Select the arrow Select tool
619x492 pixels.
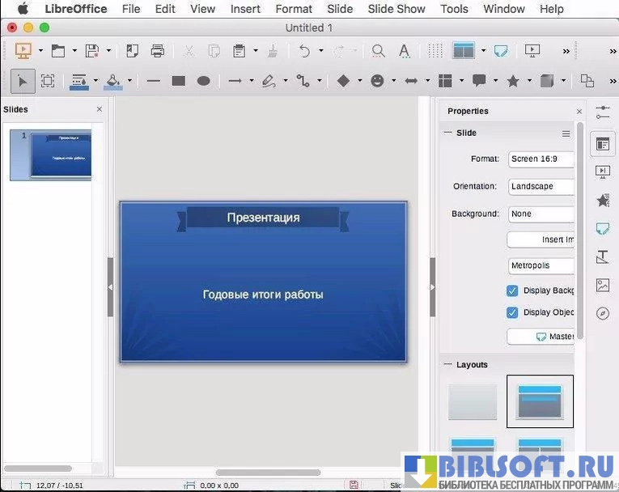tap(22, 81)
